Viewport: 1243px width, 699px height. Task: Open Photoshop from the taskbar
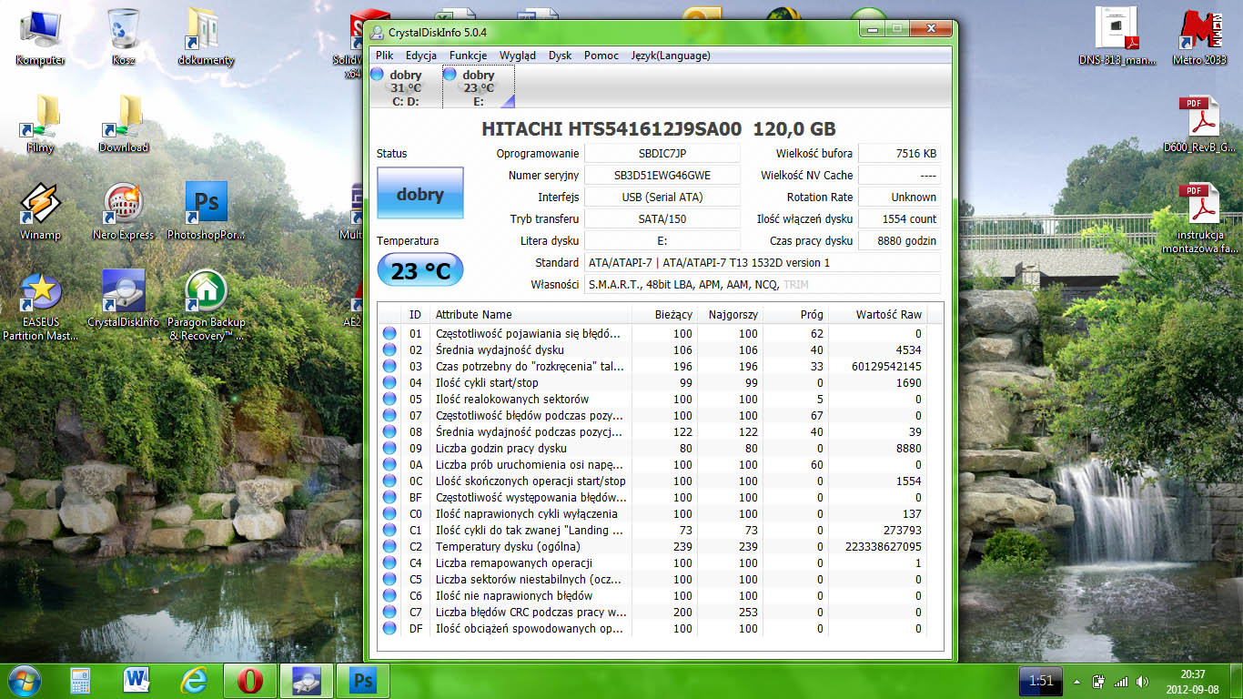tap(363, 680)
